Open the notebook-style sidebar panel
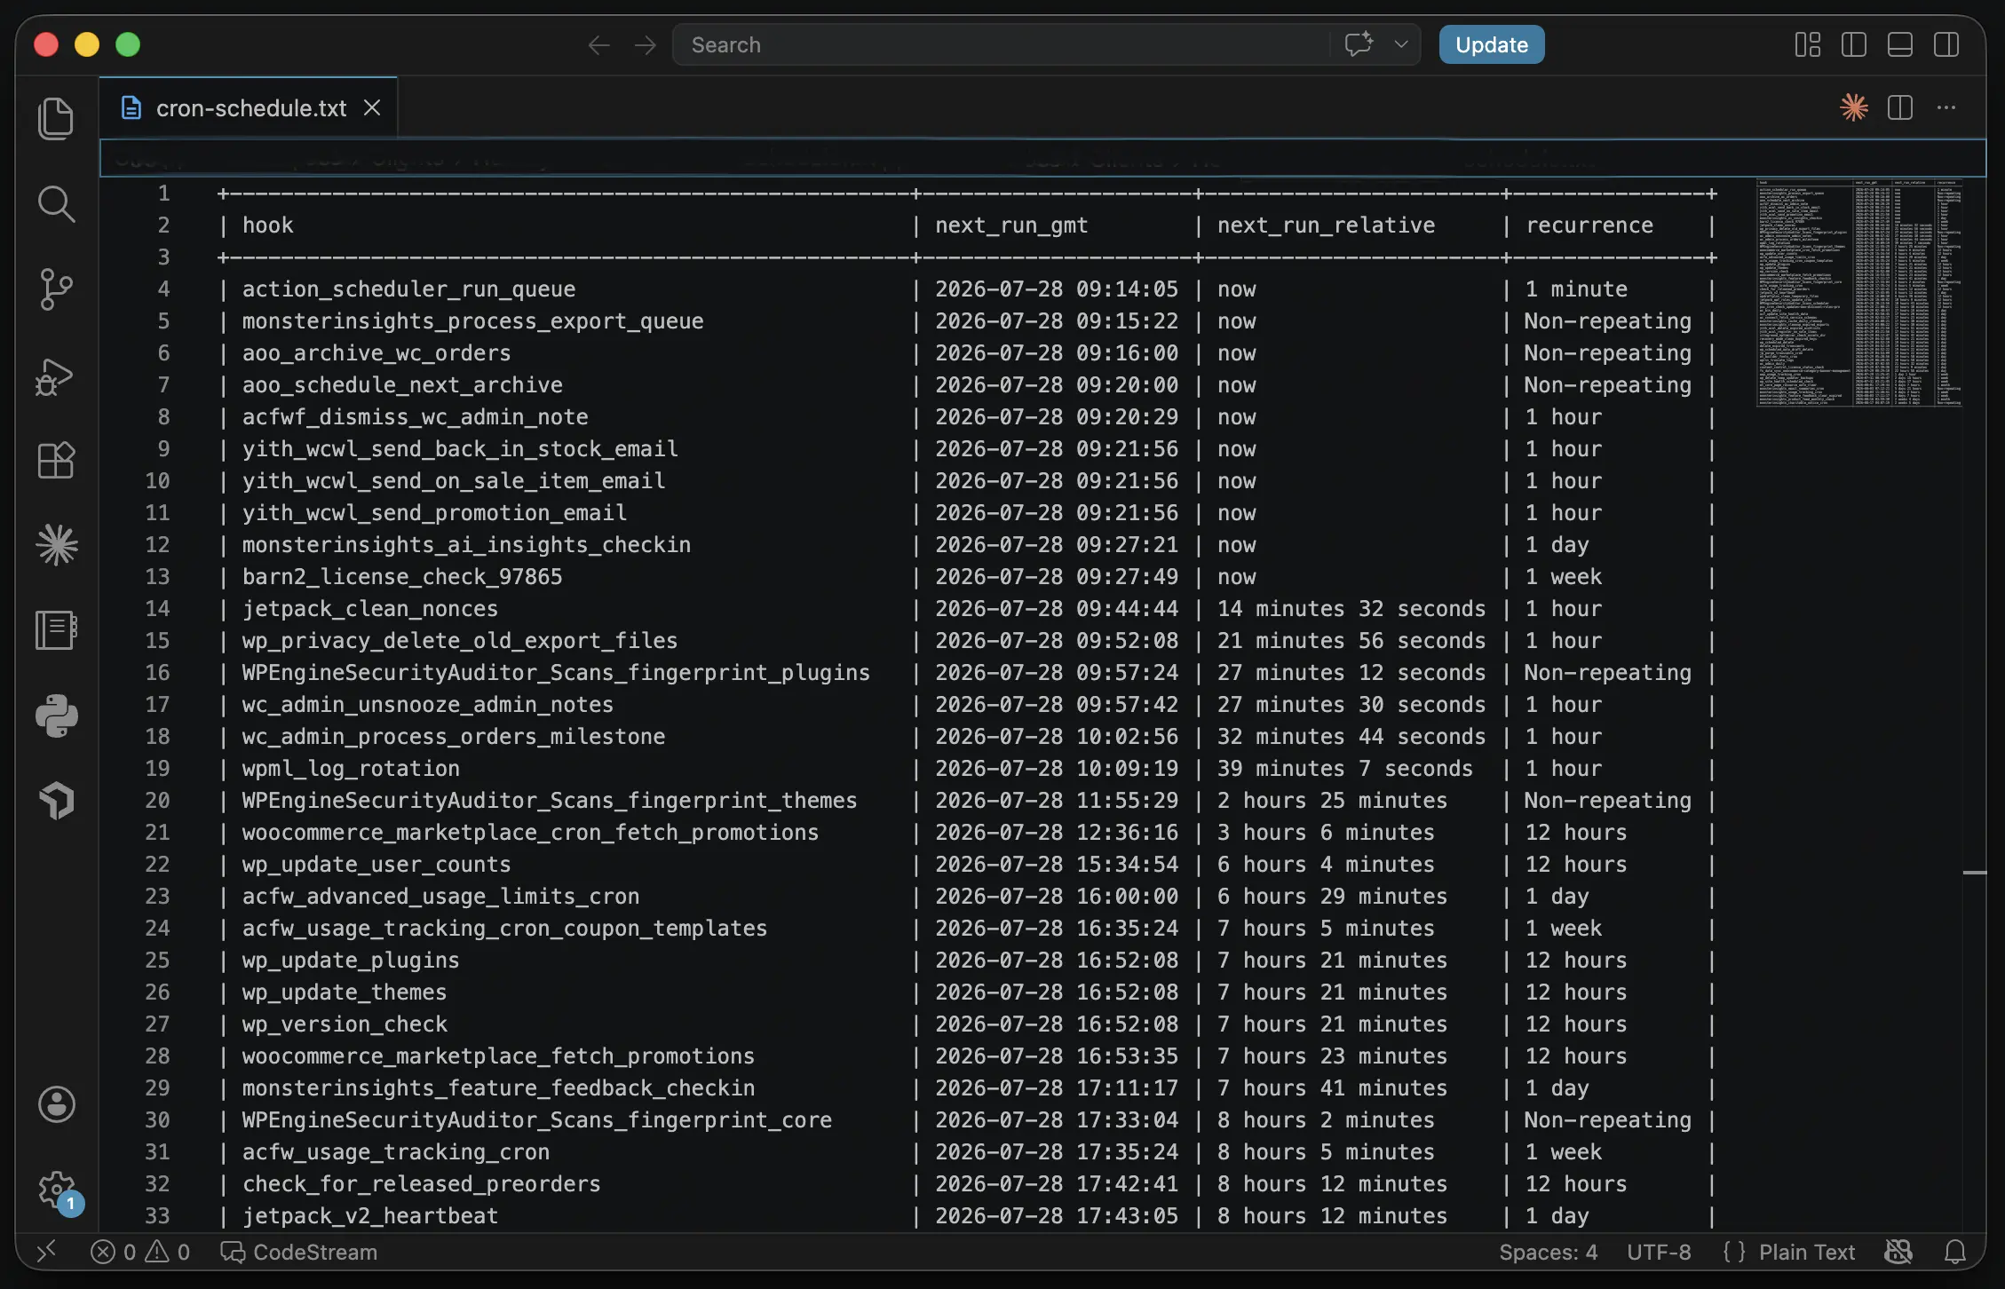Image resolution: width=2005 pixels, height=1289 pixels. (56, 630)
